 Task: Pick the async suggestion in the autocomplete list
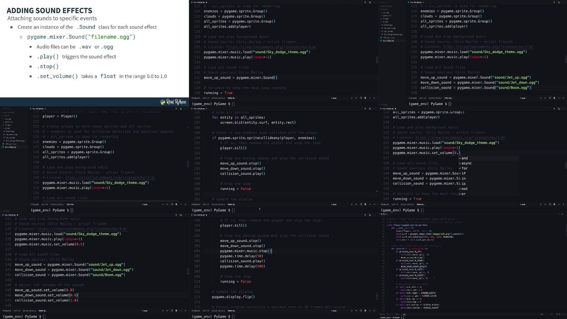point(466,163)
